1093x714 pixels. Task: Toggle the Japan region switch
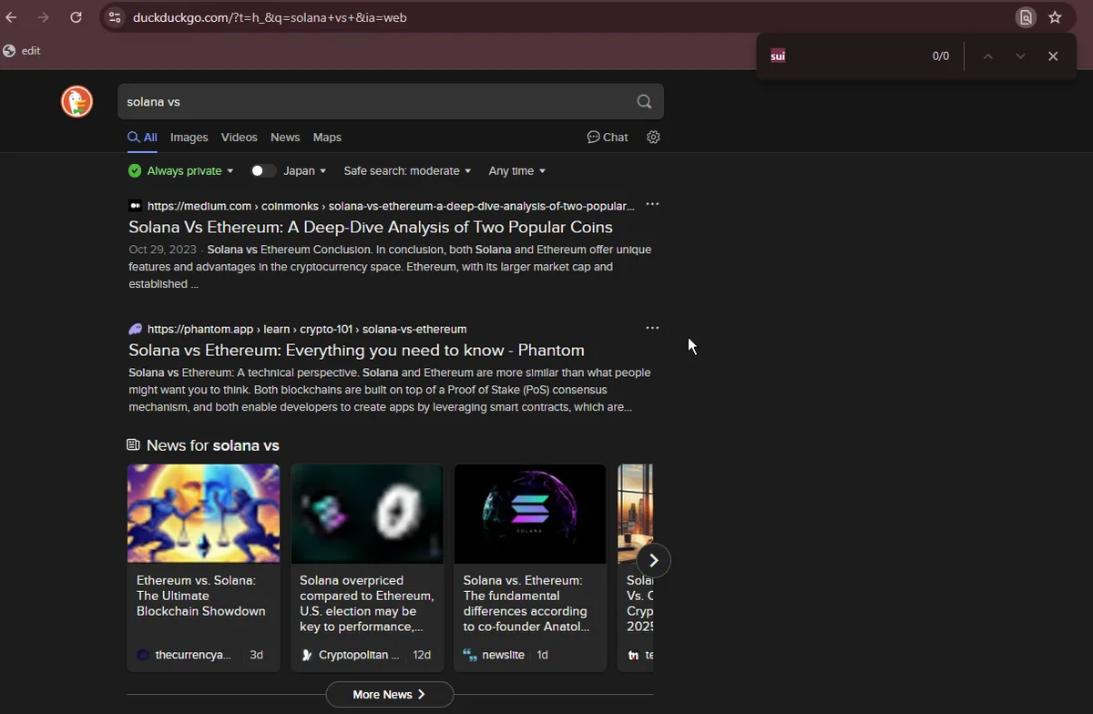pyautogui.click(x=263, y=171)
